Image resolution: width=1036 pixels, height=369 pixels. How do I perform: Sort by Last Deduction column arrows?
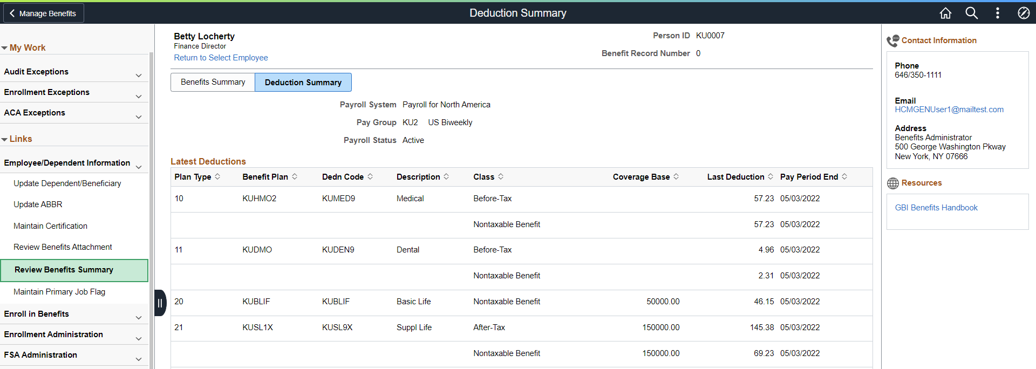coord(771,176)
